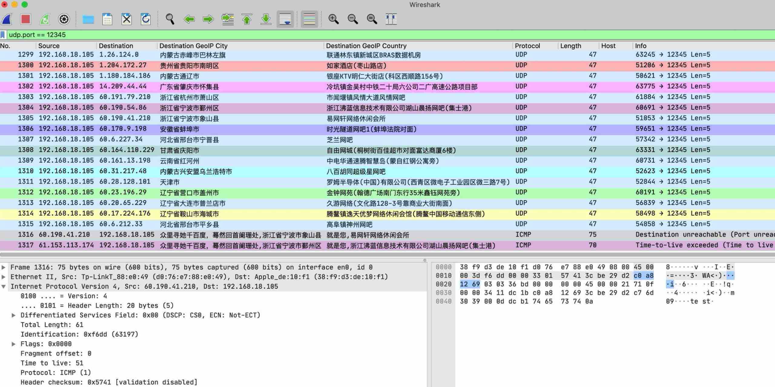Image resolution: width=775 pixels, height=387 pixels.
Task: Click the pane splitter handle dot
Action: [425, 260]
